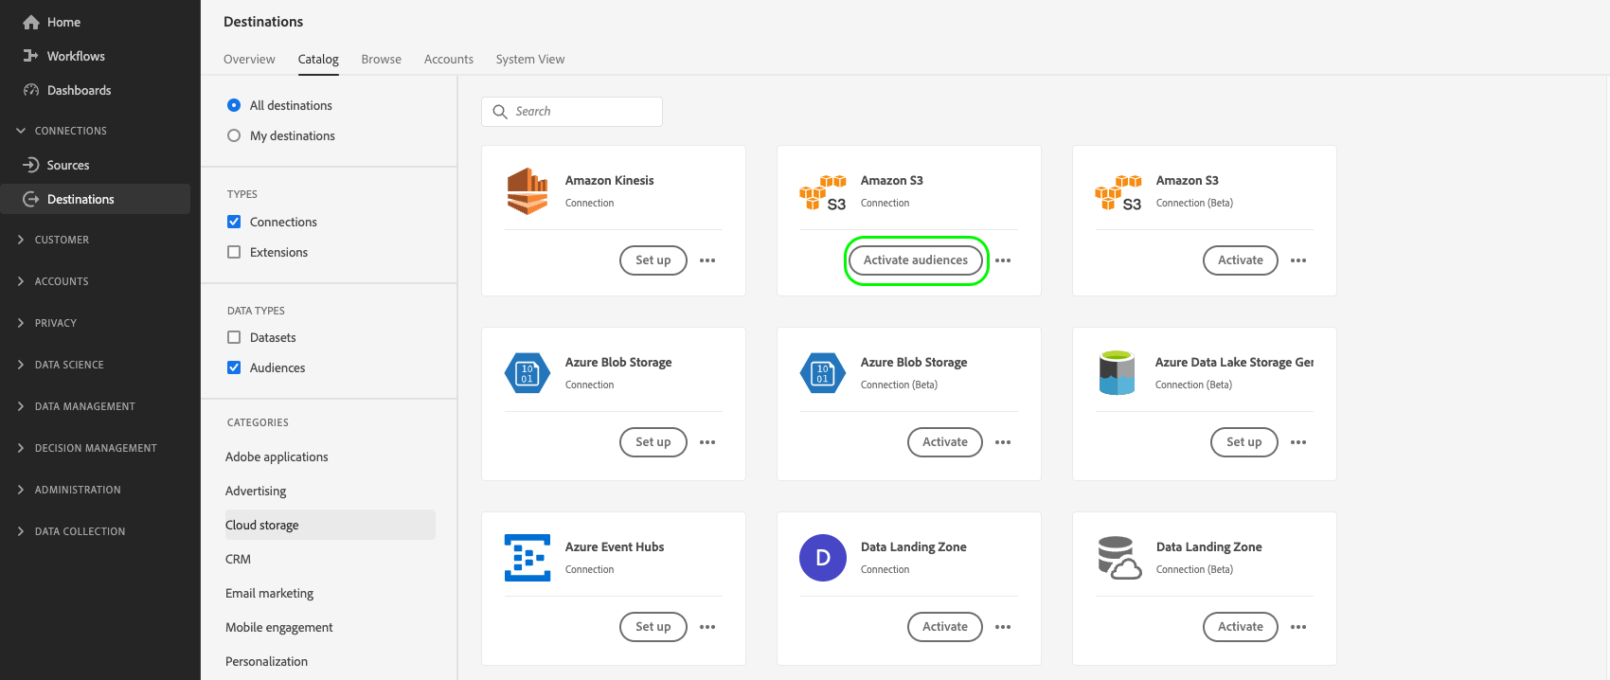This screenshot has height=680, width=1610.
Task: Click the Azure Blob Storage Beta logo
Action: click(823, 373)
